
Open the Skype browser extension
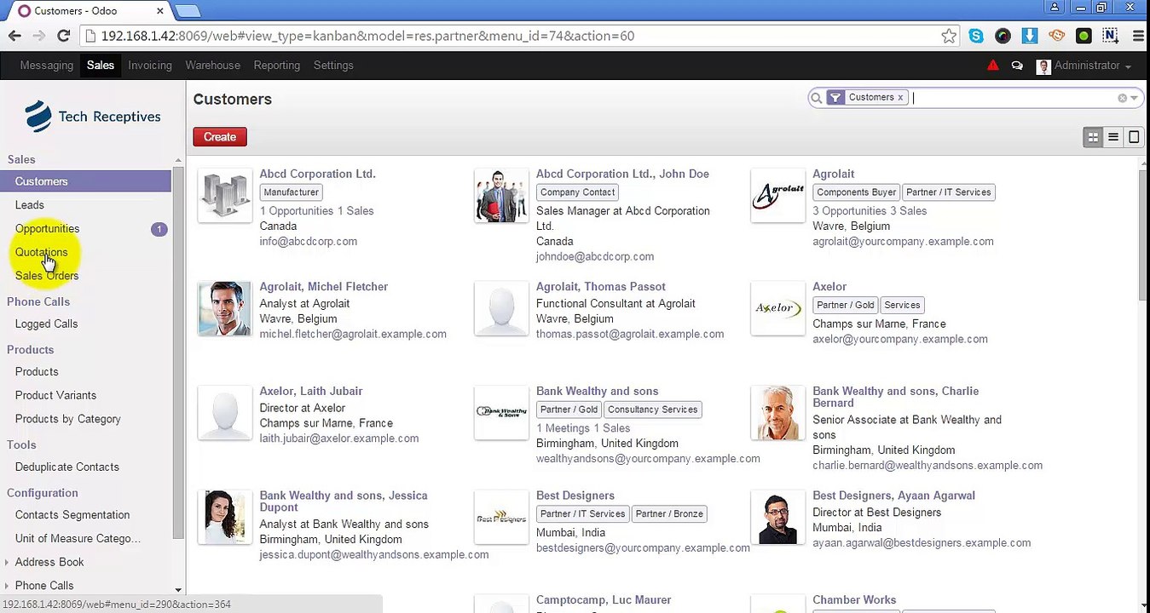[x=976, y=36]
